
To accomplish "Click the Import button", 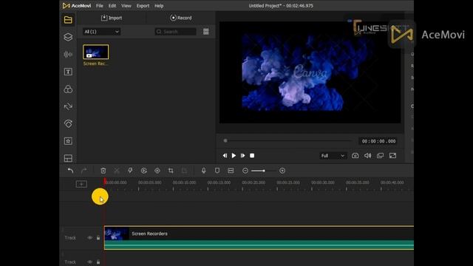I will [112, 18].
